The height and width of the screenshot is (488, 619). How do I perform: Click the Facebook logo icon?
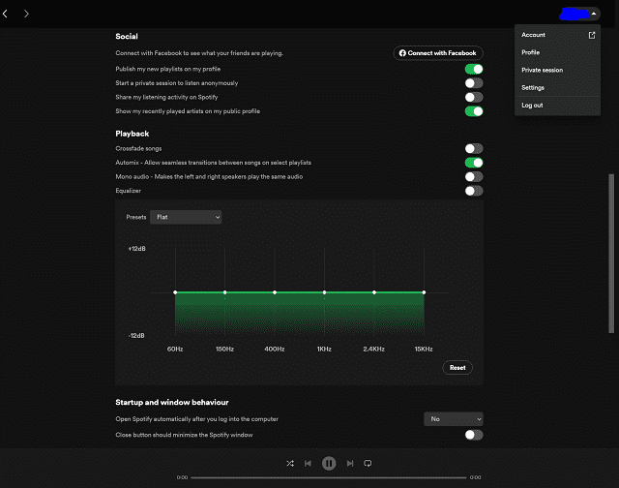tap(402, 53)
